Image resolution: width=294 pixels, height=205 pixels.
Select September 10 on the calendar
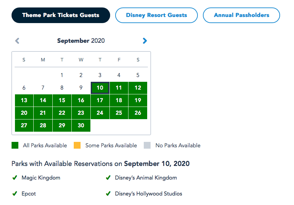[100, 88]
